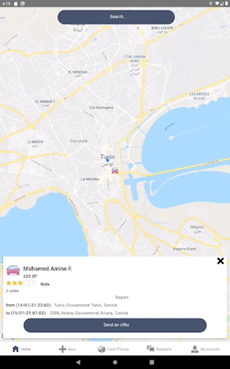
Task: Tap the blue location dot near Tunis
Action: (107, 160)
